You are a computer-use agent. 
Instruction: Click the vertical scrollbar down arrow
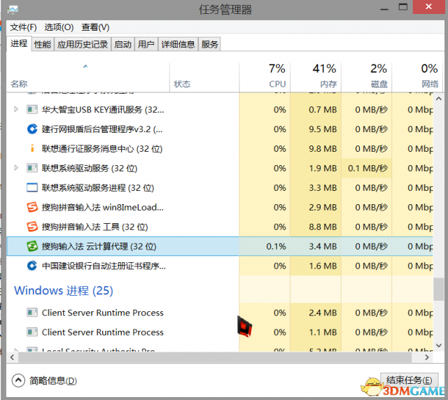439,345
